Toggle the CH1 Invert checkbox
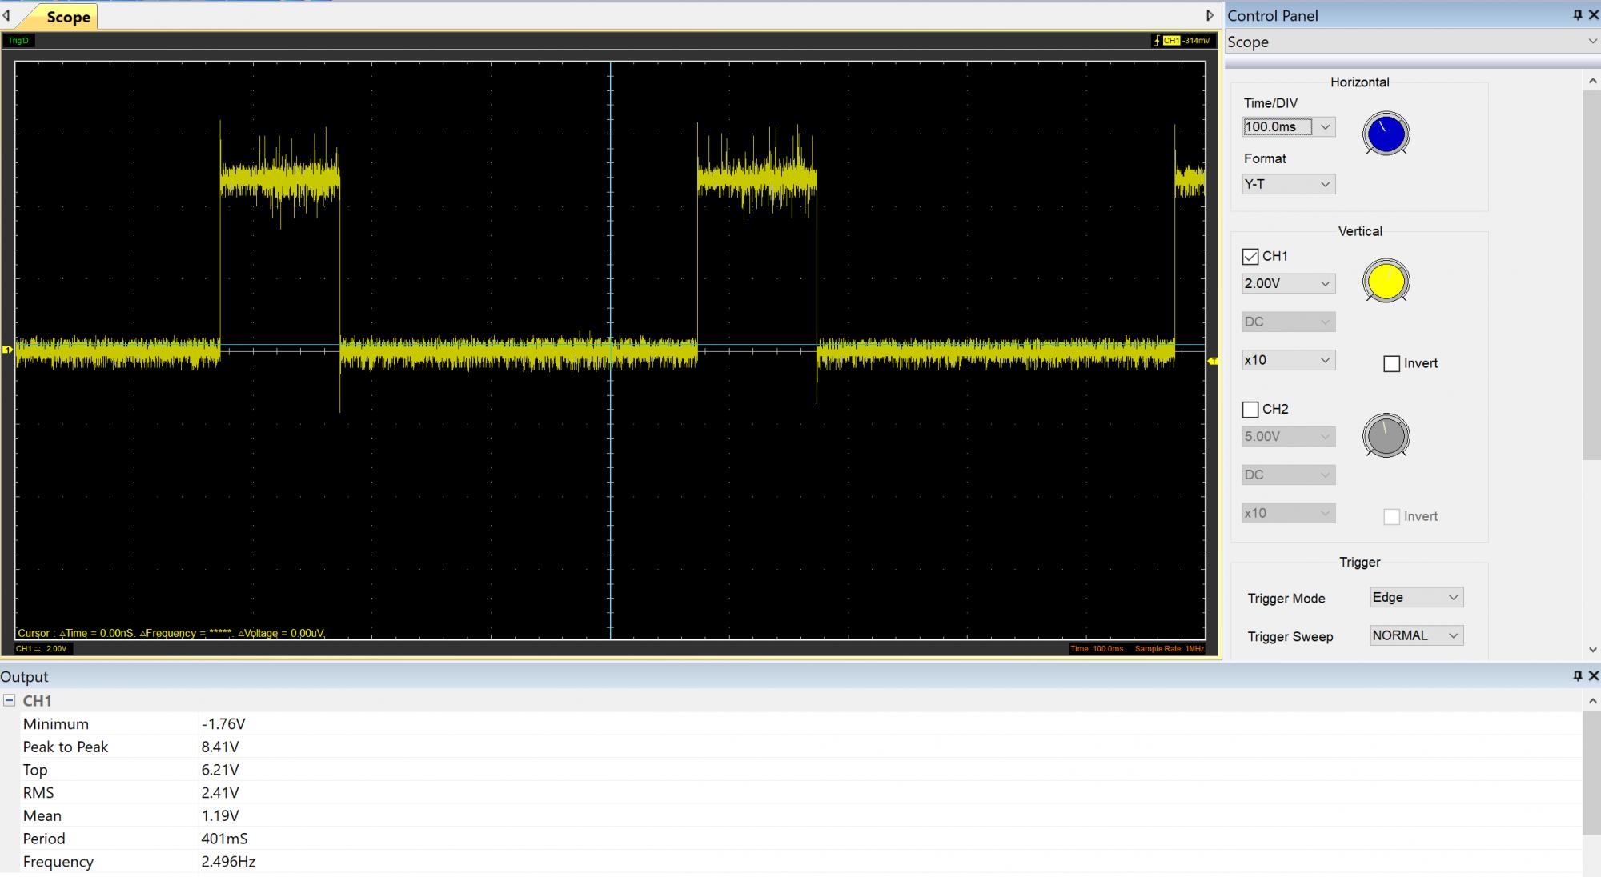Screen dimensions: 1601x877 [x=1392, y=364]
